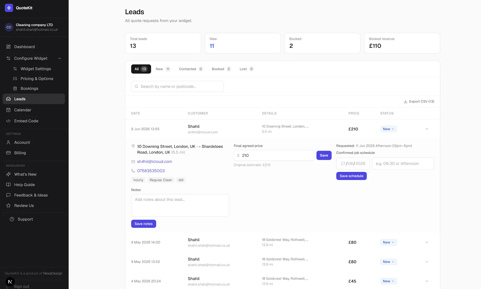Switch to the New leads tab
Image resolution: width=481 pixels, height=289 pixels.
click(163, 69)
